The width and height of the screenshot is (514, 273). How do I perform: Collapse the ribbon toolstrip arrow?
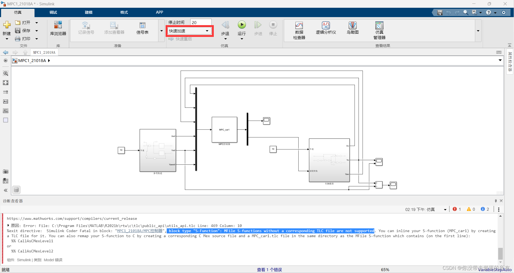(x=509, y=45)
